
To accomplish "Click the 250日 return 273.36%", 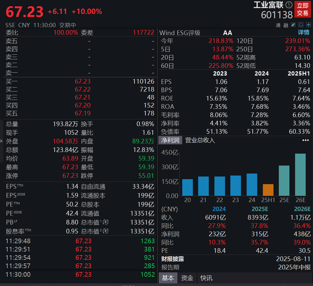I will pos(298,49).
